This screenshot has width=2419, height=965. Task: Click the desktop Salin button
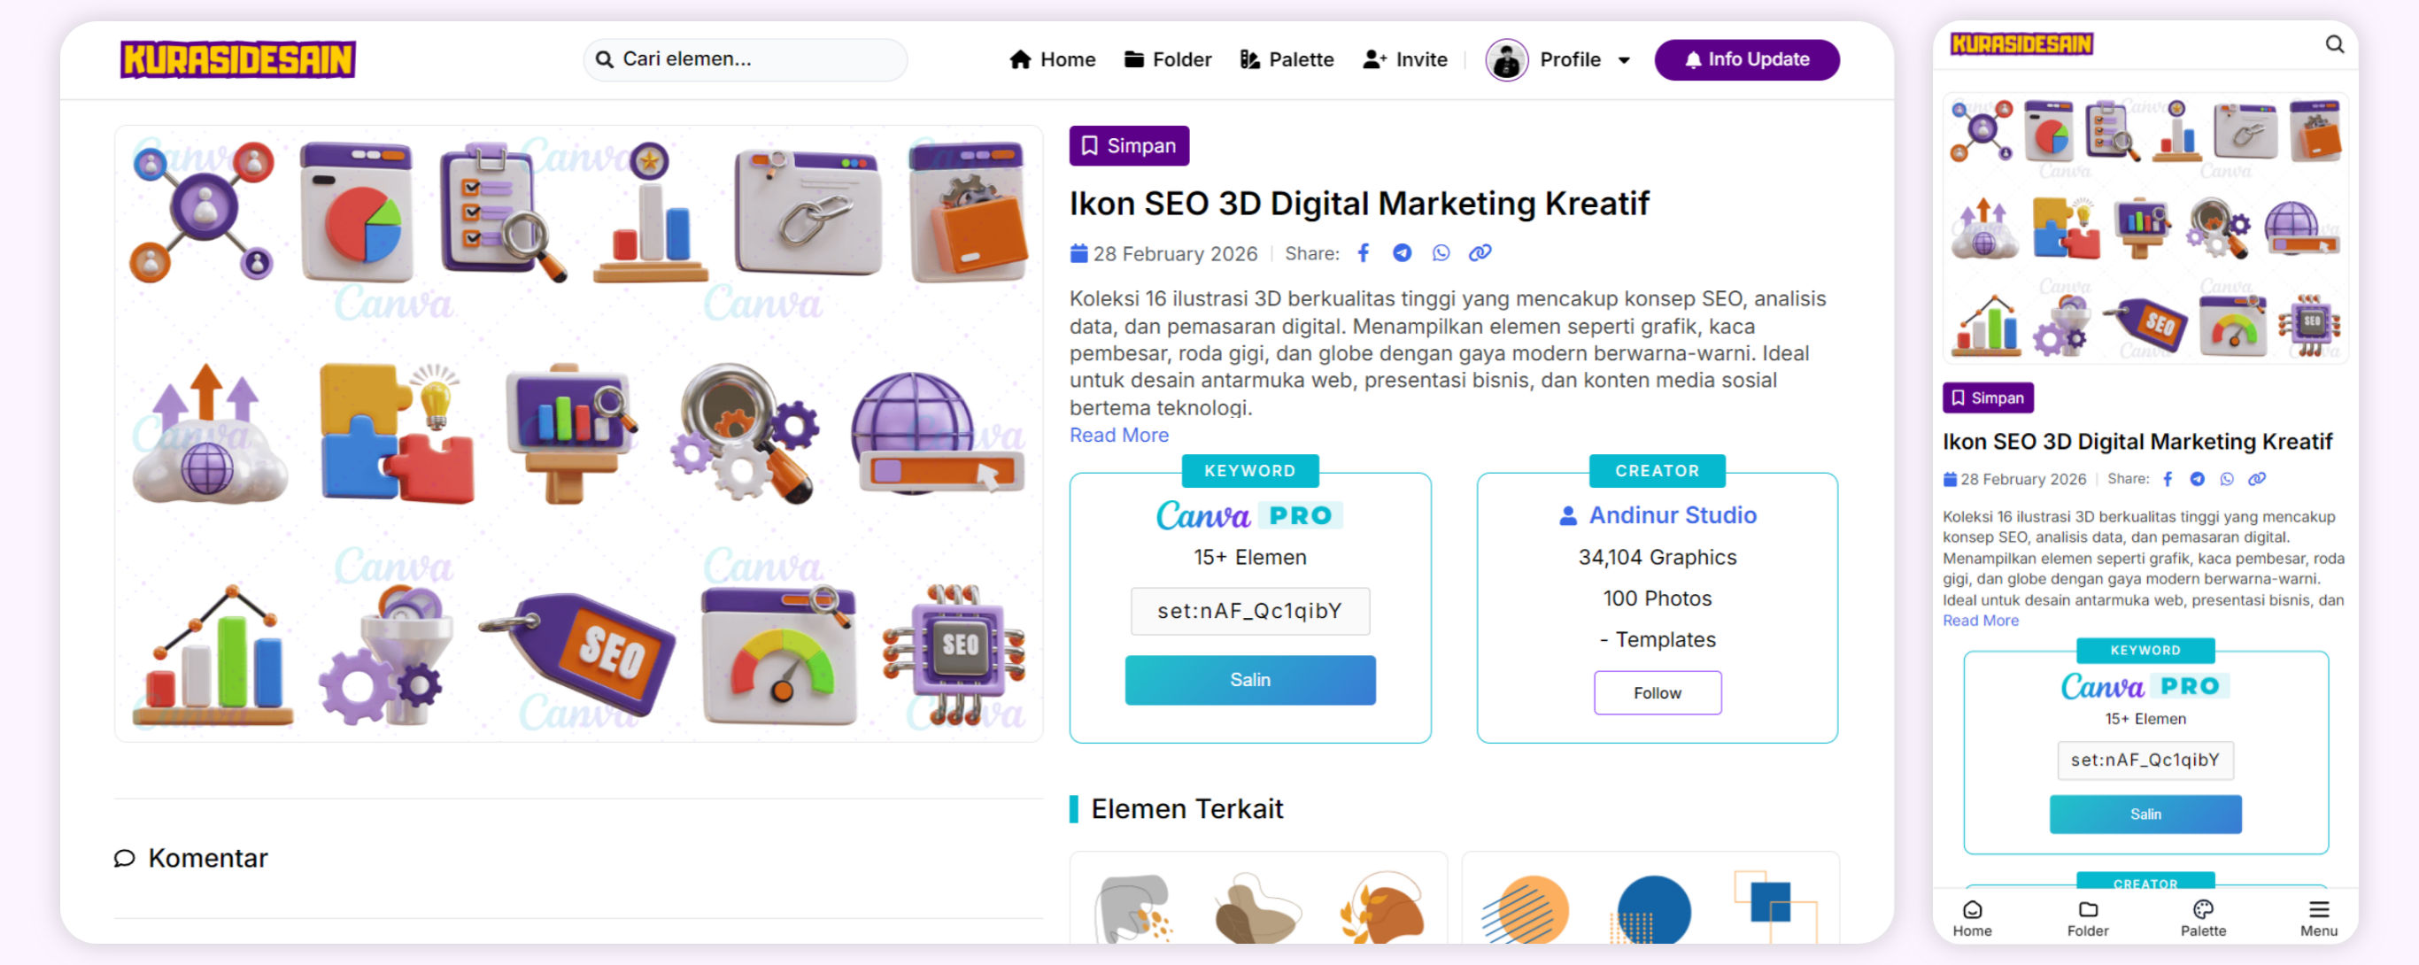pyautogui.click(x=1249, y=680)
